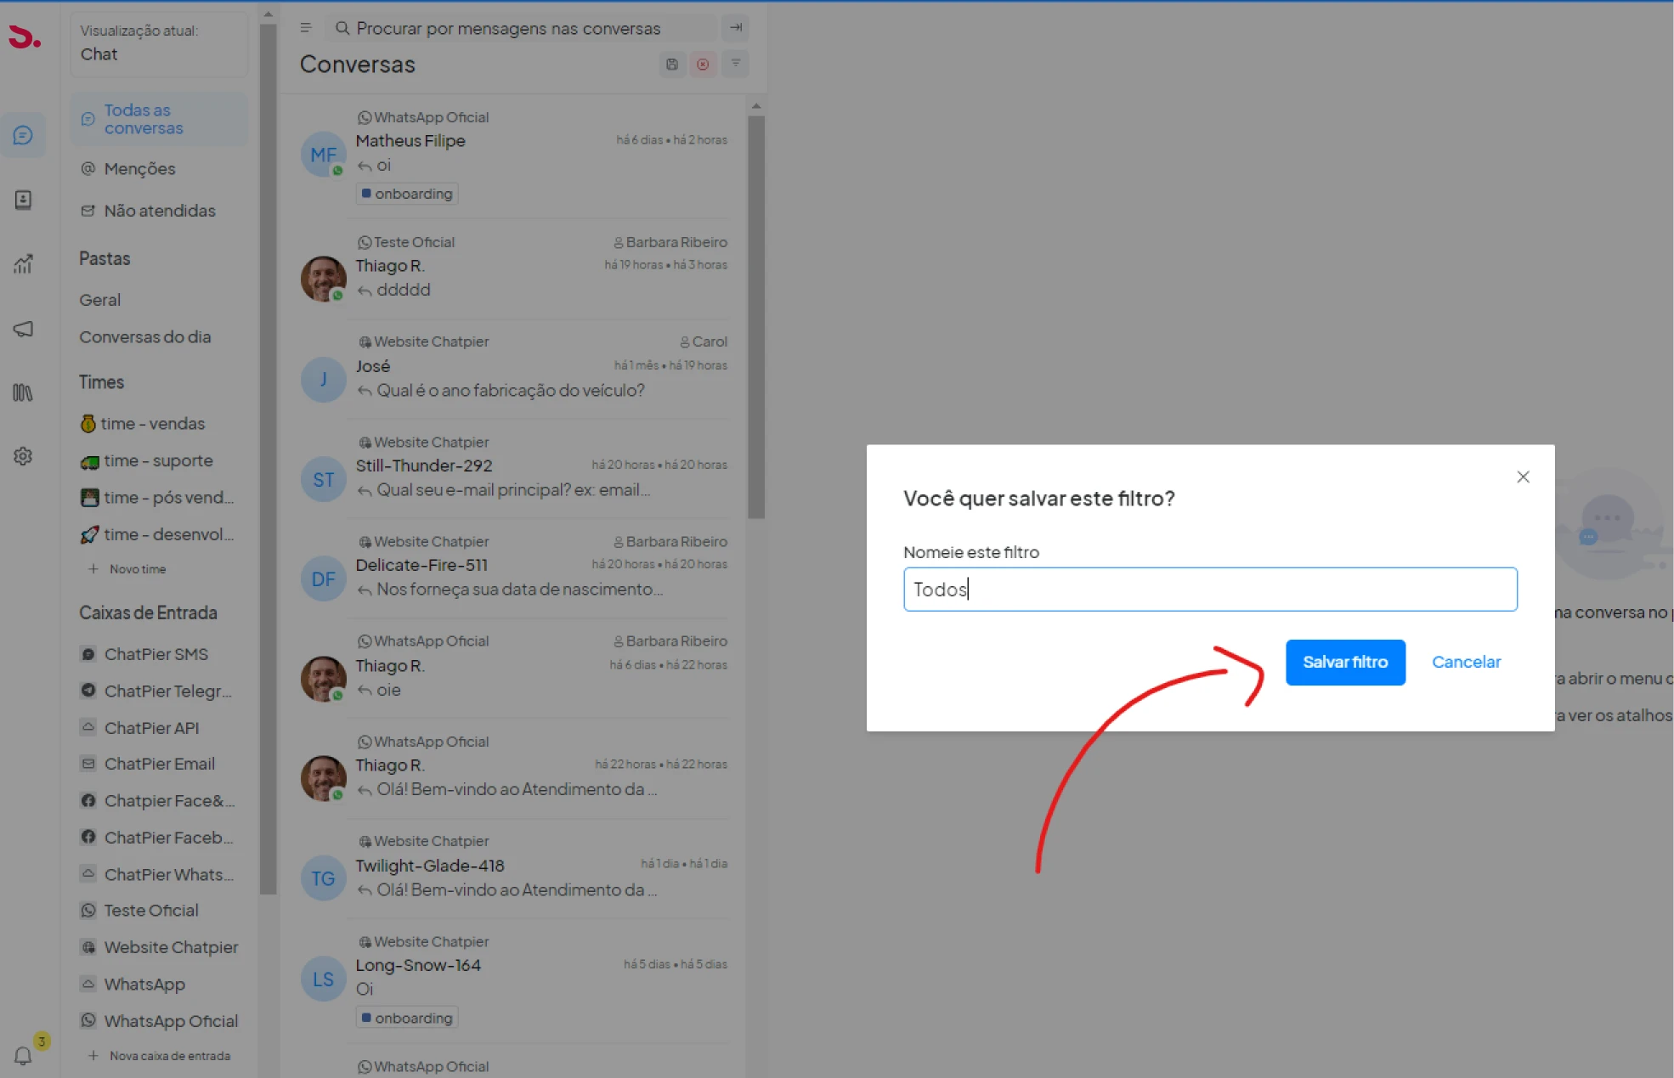Viewport: 1674px width, 1078px height.
Task: Click the Cancelar link
Action: (1466, 662)
